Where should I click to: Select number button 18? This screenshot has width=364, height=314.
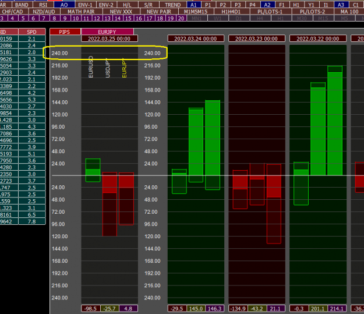click(x=160, y=18)
